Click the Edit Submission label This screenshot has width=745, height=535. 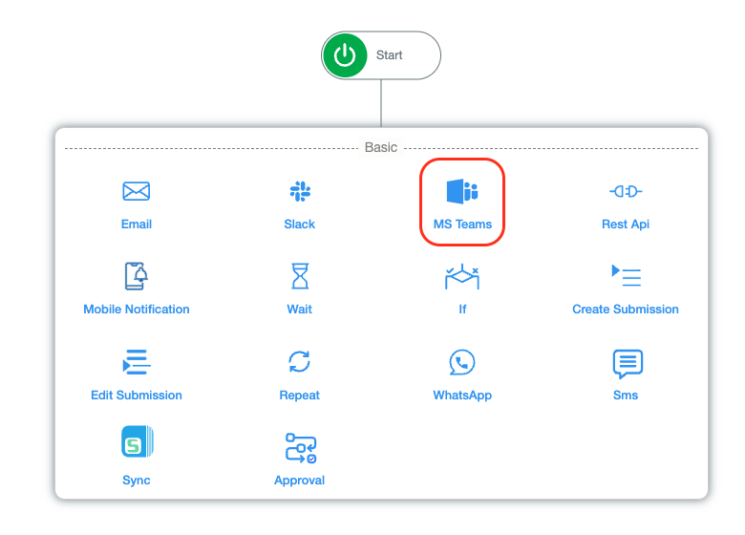click(137, 396)
